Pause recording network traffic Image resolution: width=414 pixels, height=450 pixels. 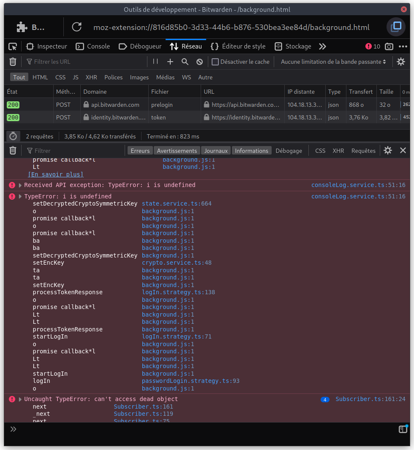[x=156, y=61]
